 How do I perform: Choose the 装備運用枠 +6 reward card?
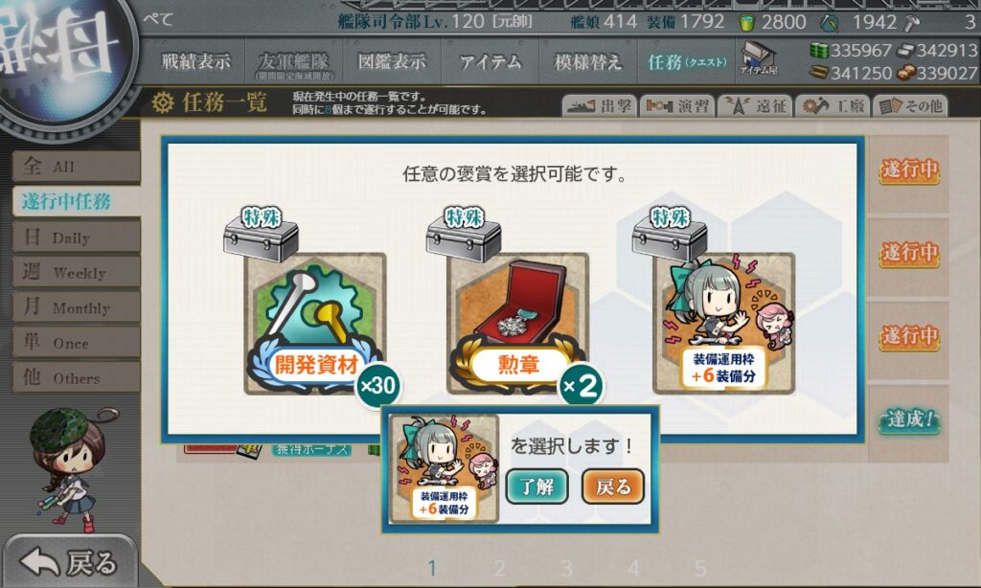click(724, 324)
